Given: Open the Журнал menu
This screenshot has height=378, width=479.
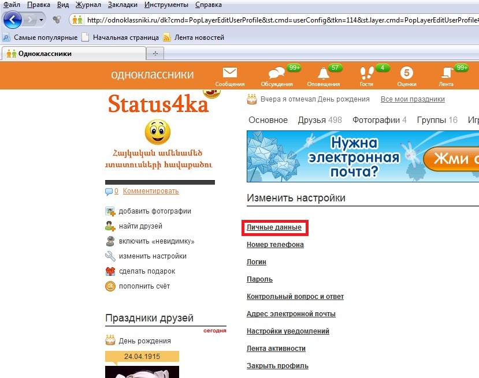Looking at the screenshot, I should (x=88, y=5).
